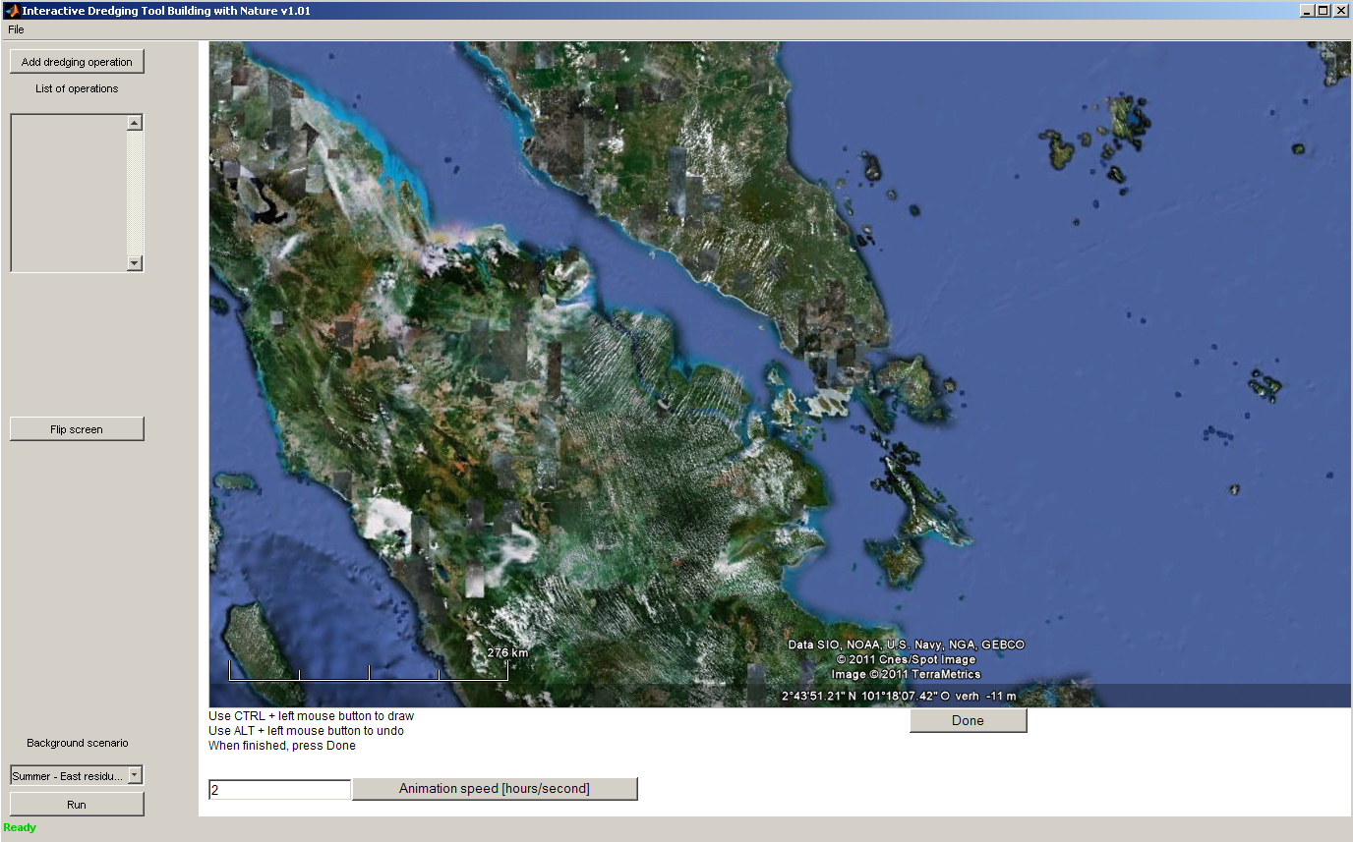Image resolution: width=1353 pixels, height=842 pixels.
Task: Close the application window
Action: pos(1341,11)
